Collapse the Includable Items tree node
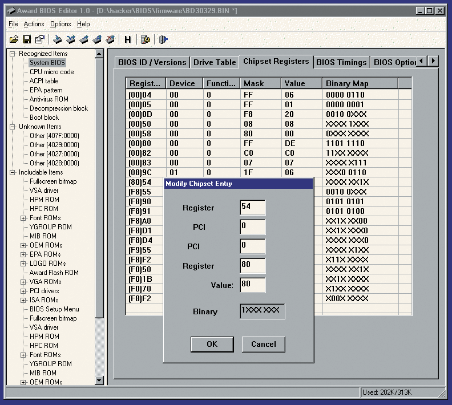 [12, 172]
